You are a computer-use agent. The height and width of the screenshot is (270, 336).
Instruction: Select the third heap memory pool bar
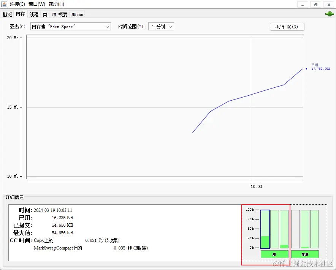[284, 229]
